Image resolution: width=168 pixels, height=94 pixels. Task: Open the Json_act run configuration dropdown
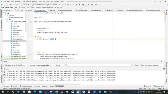click(25, 5)
